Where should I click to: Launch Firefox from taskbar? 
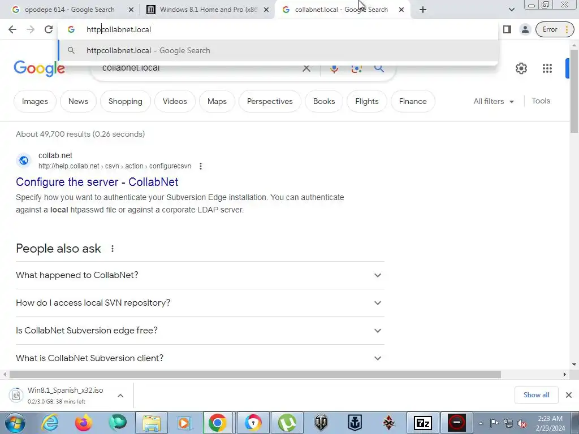pyautogui.click(x=84, y=423)
